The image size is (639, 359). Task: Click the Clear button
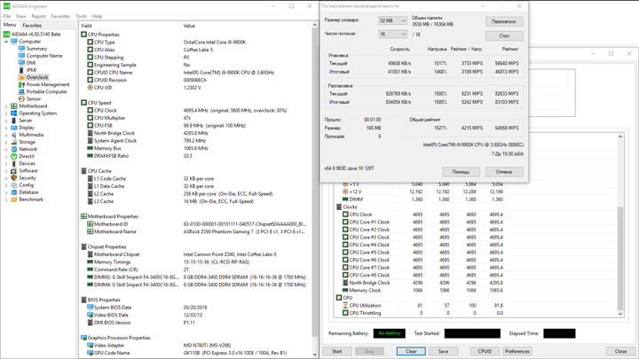point(411,351)
